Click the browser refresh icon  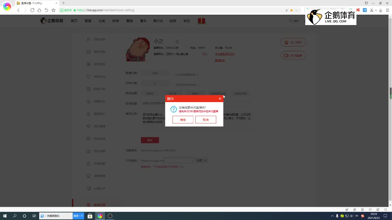pos(32,10)
